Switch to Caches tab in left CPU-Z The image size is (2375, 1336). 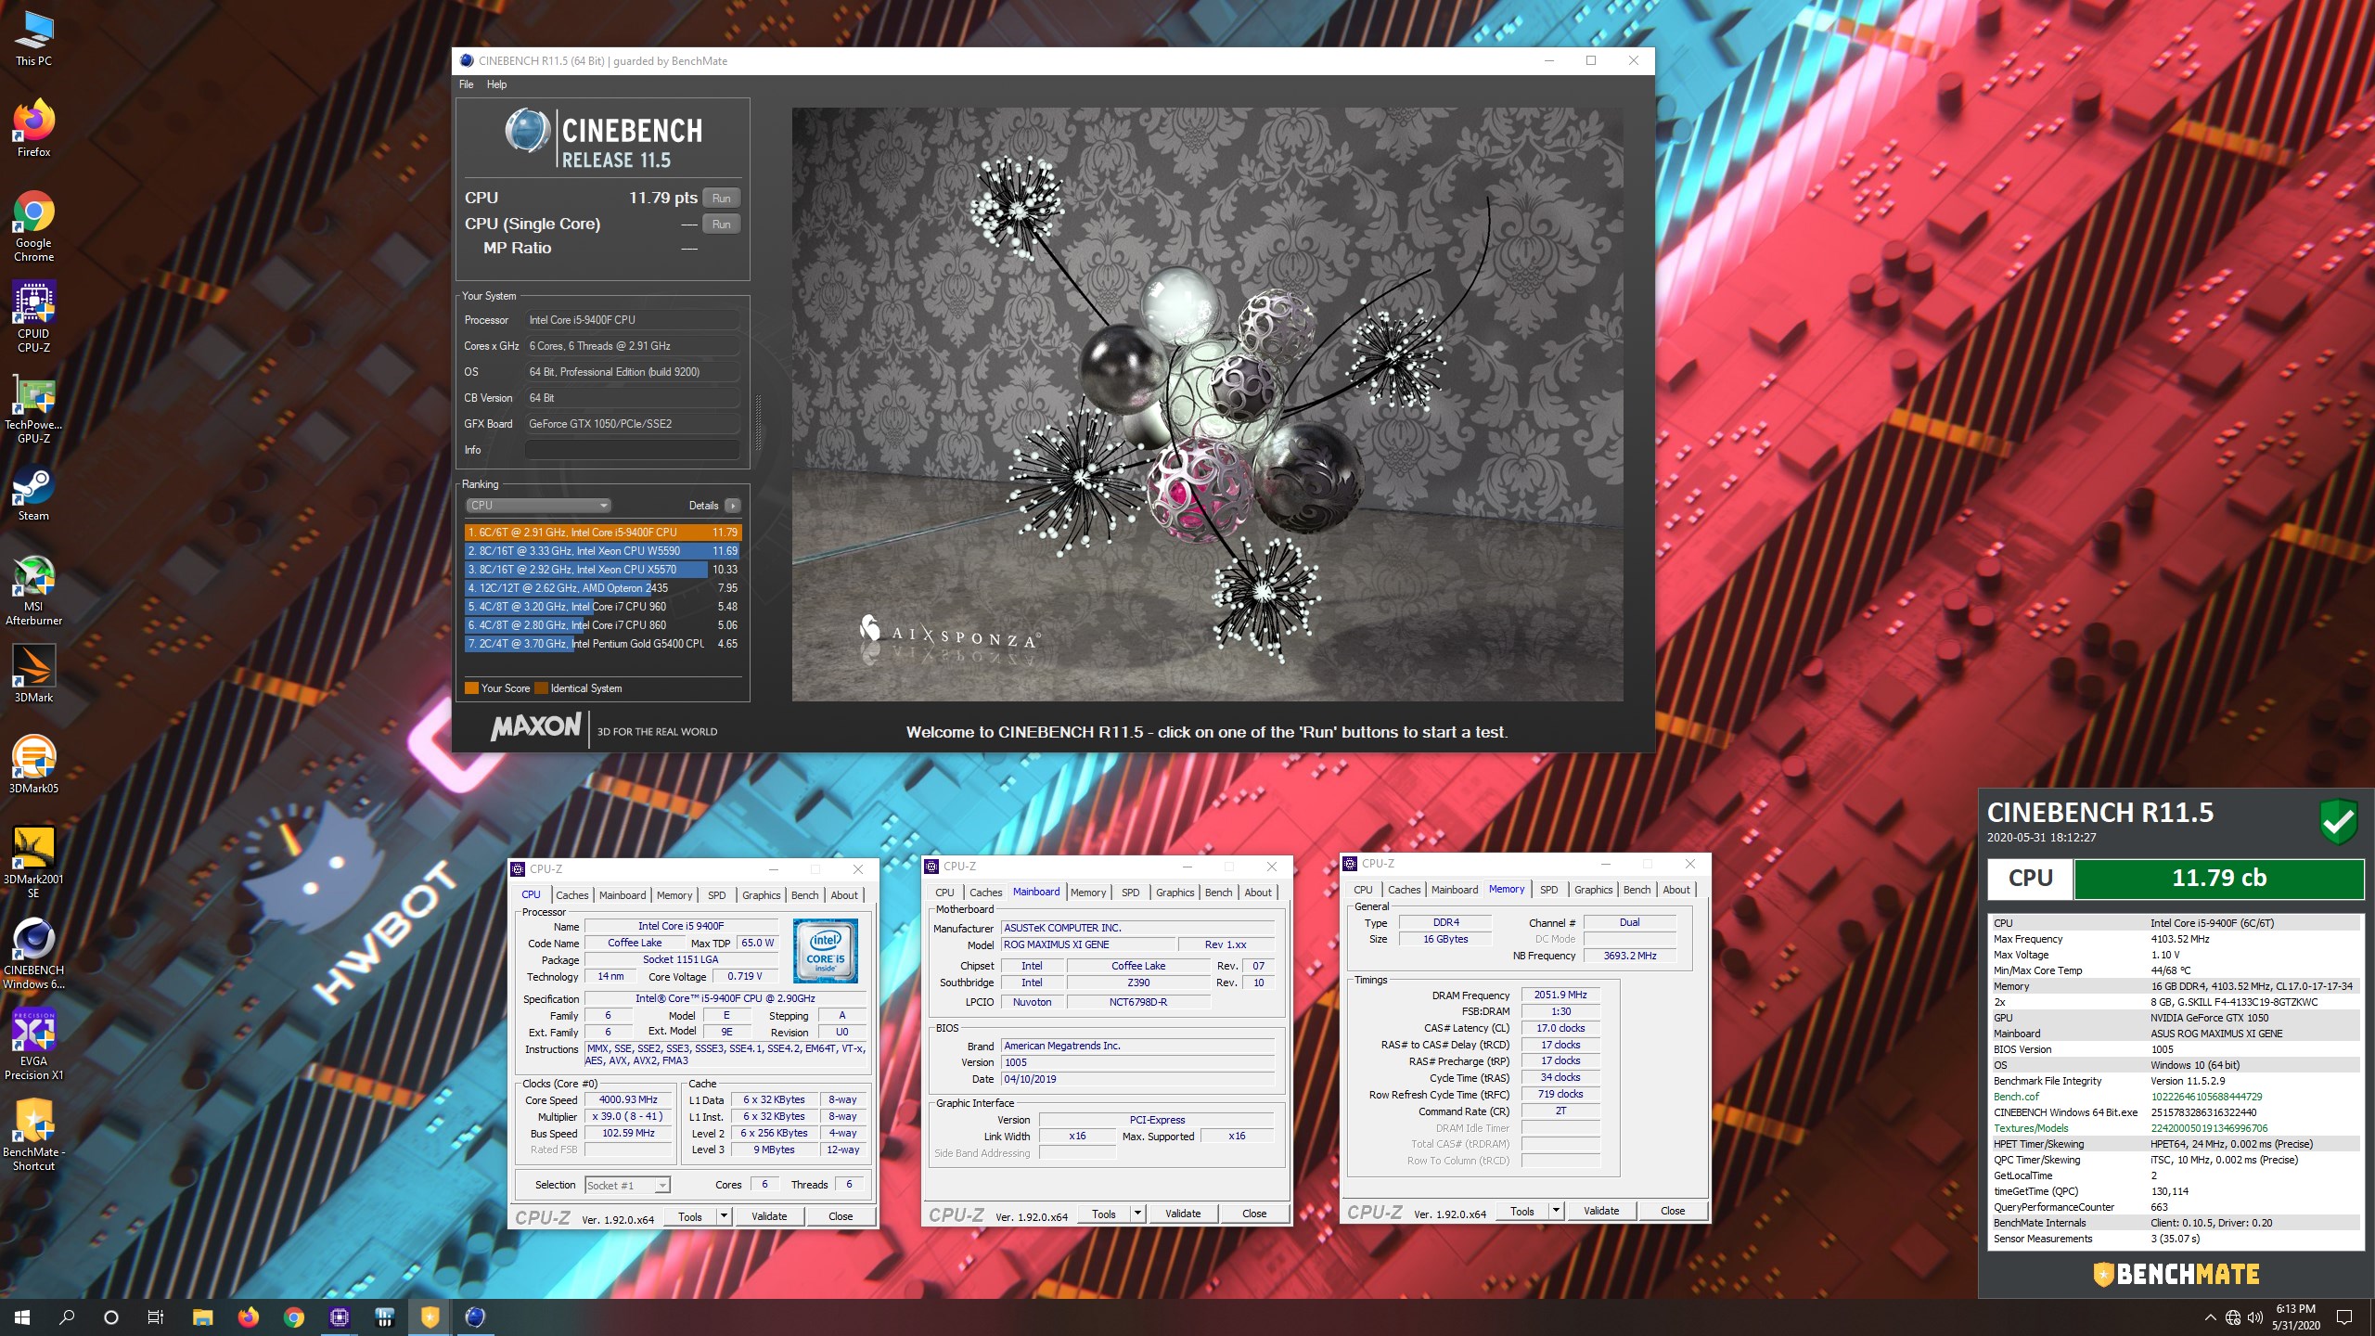click(x=571, y=895)
